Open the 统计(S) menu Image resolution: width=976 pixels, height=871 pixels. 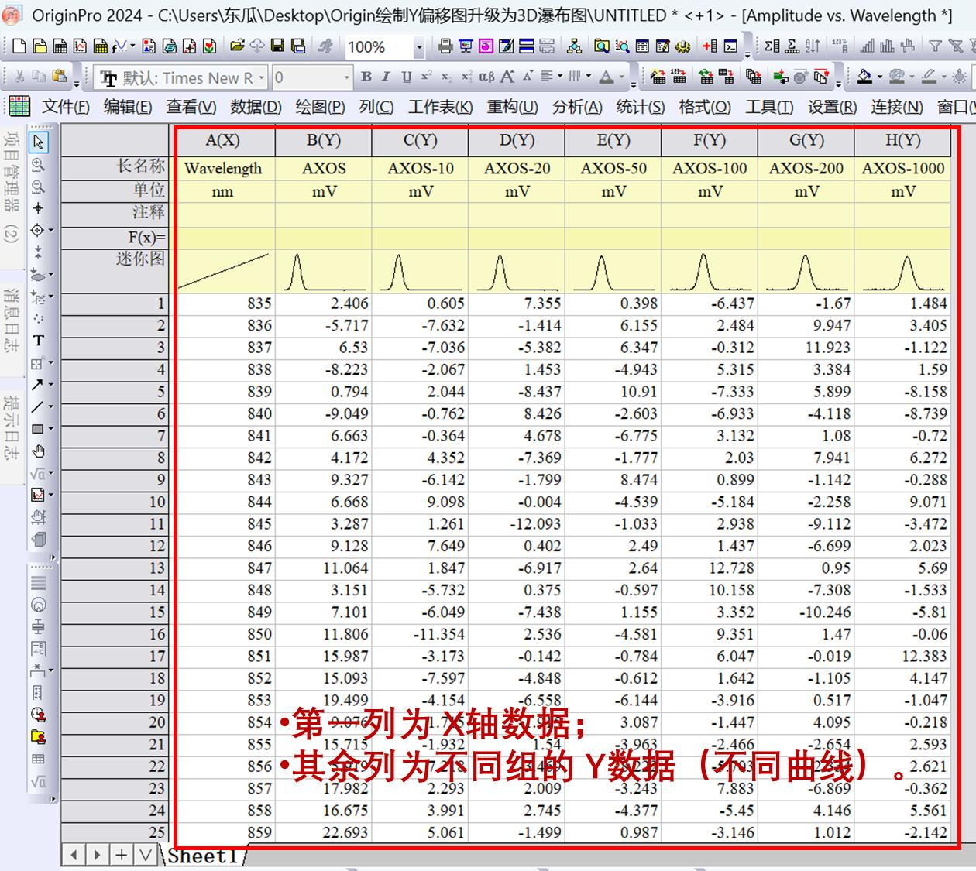pos(641,107)
